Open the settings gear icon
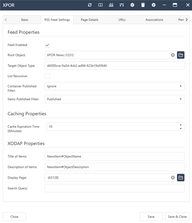This screenshot has height=223, width=192. [x=154, y=5]
